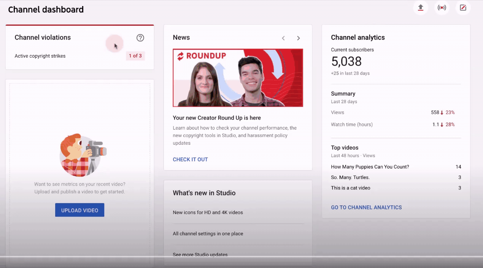The width and height of the screenshot is (483, 268).
Task: Click the create post pencil icon
Action: [463, 8]
